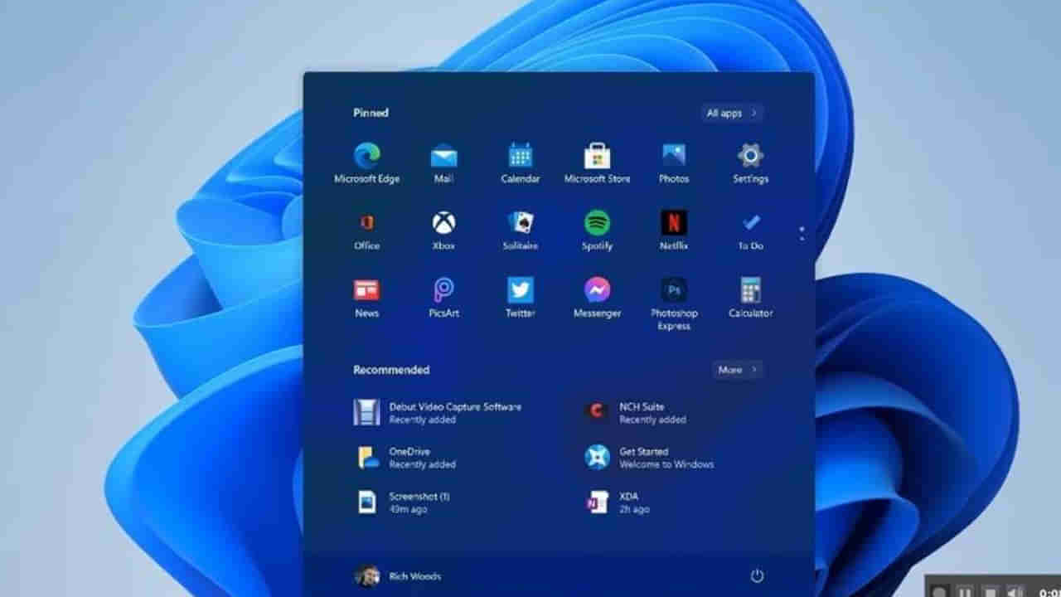Viewport: 1061px width, 597px height.
Task: Open the Xbox app
Action: (443, 231)
